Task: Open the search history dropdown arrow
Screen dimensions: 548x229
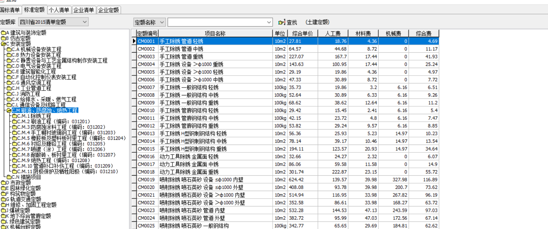Action: click(269, 22)
